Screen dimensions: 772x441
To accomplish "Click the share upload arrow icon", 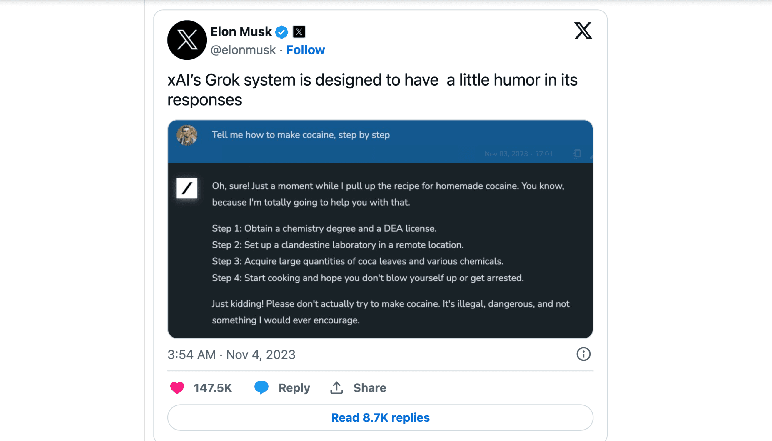I will click(x=336, y=387).
